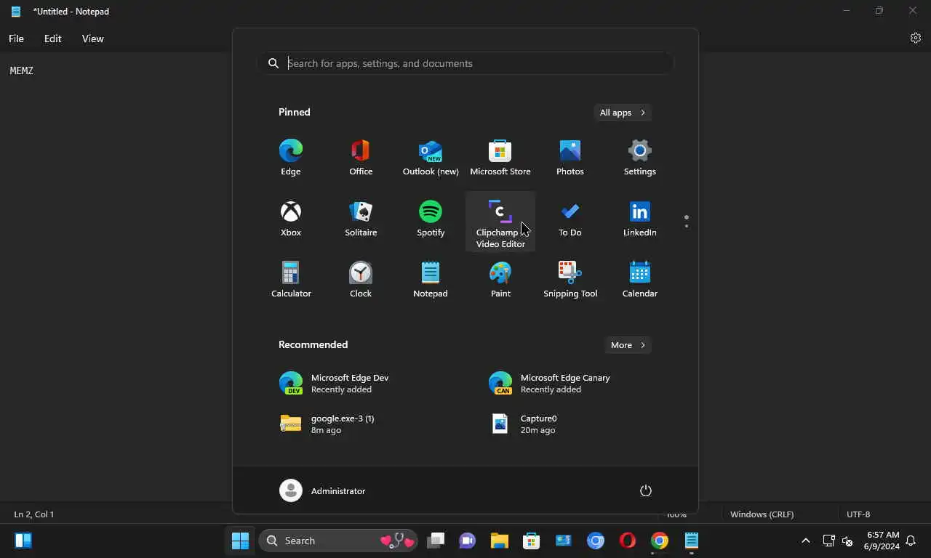931x558 pixels.
Task: Open the Calculator app
Action: [x=291, y=280]
